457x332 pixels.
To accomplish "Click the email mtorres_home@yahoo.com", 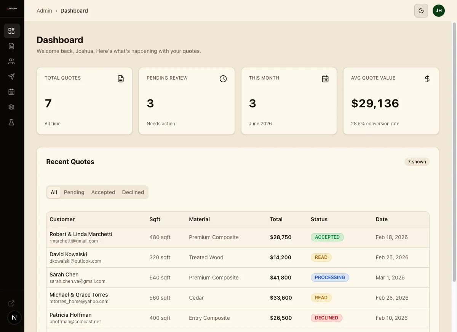I will pos(79,302).
